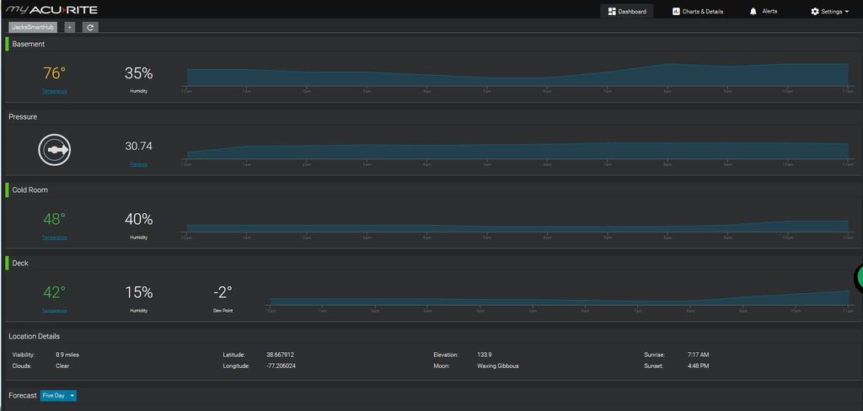The image size is (863, 411).
Task: Click the Settings gear icon
Action: coord(815,12)
